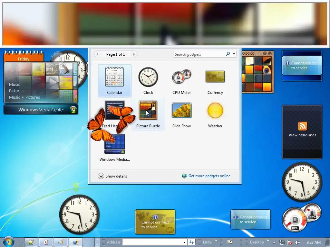Click the clock gadget in the lower left of the desktop
The width and height of the screenshot is (330, 247).
point(79,215)
